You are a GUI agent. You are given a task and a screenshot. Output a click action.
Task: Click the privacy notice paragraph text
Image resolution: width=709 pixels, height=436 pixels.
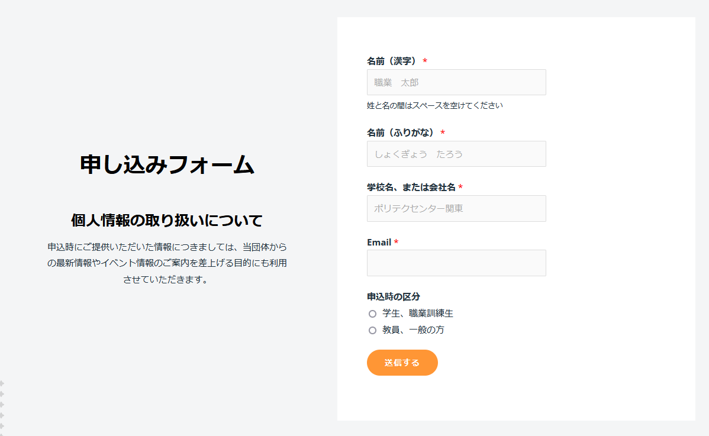167,263
